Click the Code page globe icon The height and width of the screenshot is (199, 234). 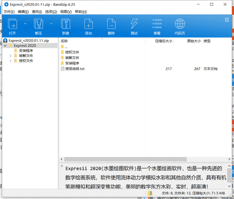pos(180,24)
